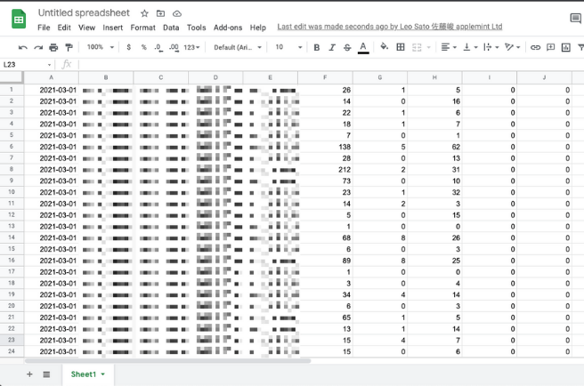Print the spreadsheet
584x386 pixels.
coord(53,47)
